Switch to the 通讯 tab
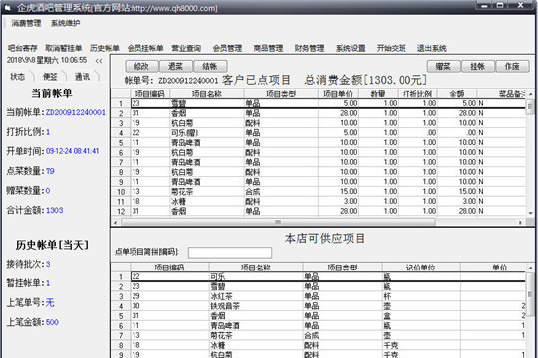538x358 pixels. pyautogui.click(x=82, y=76)
